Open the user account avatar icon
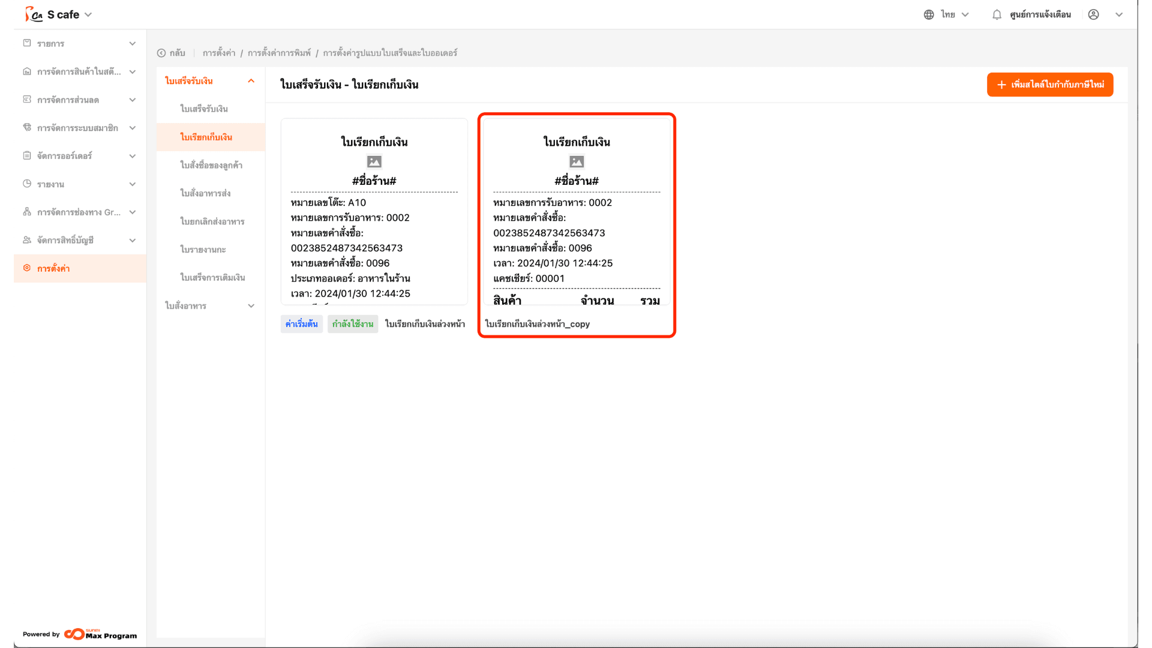Viewport: 1152px width, 648px height. pos(1093,14)
